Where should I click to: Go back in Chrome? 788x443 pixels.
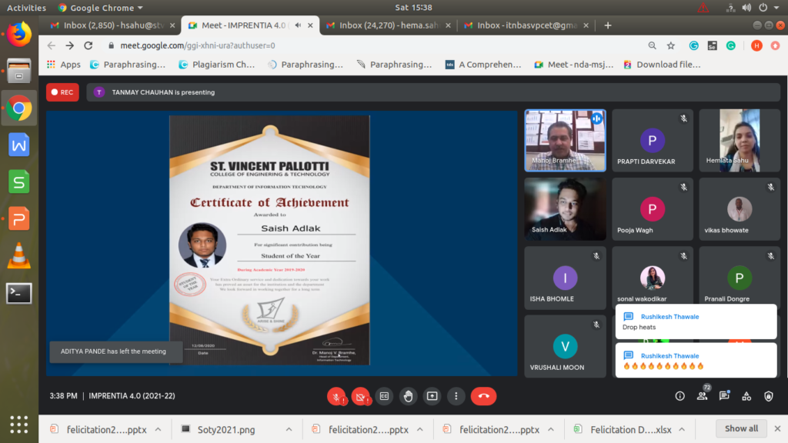(52, 45)
